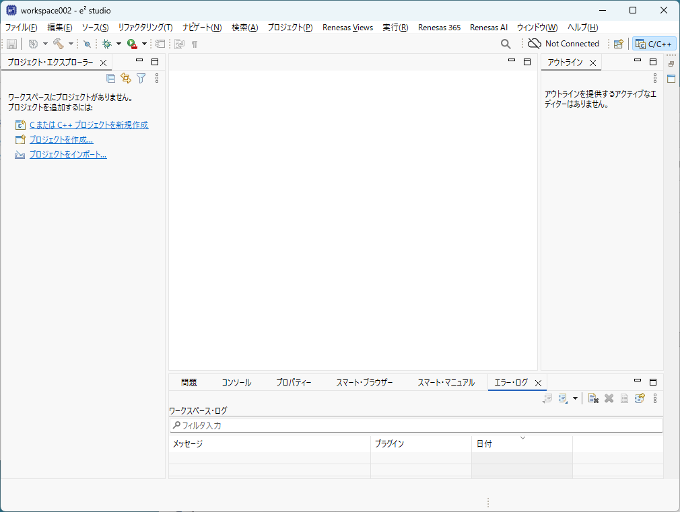Viewport: 680px width, 512px height.
Task: Click プロジェクトを作成... link
Action: pyautogui.click(x=61, y=139)
